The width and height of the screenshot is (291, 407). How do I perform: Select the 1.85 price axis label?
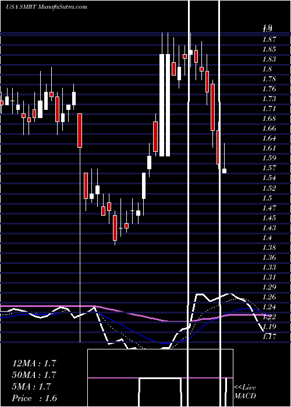[271, 49]
